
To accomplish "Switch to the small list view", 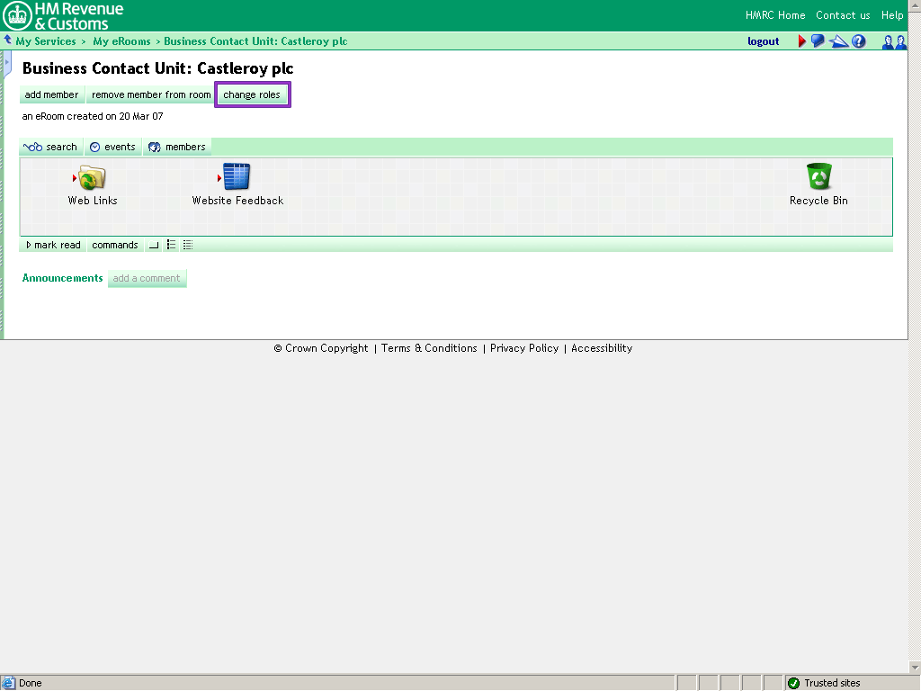I will click(x=171, y=245).
